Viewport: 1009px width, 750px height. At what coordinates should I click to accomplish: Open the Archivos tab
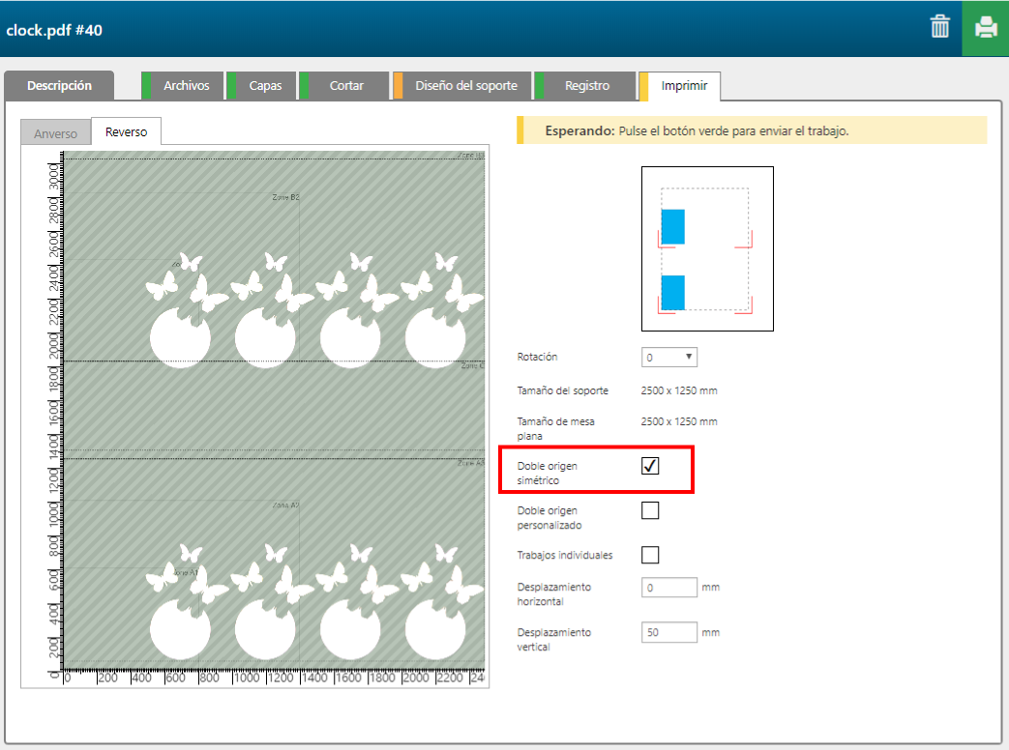[185, 86]
